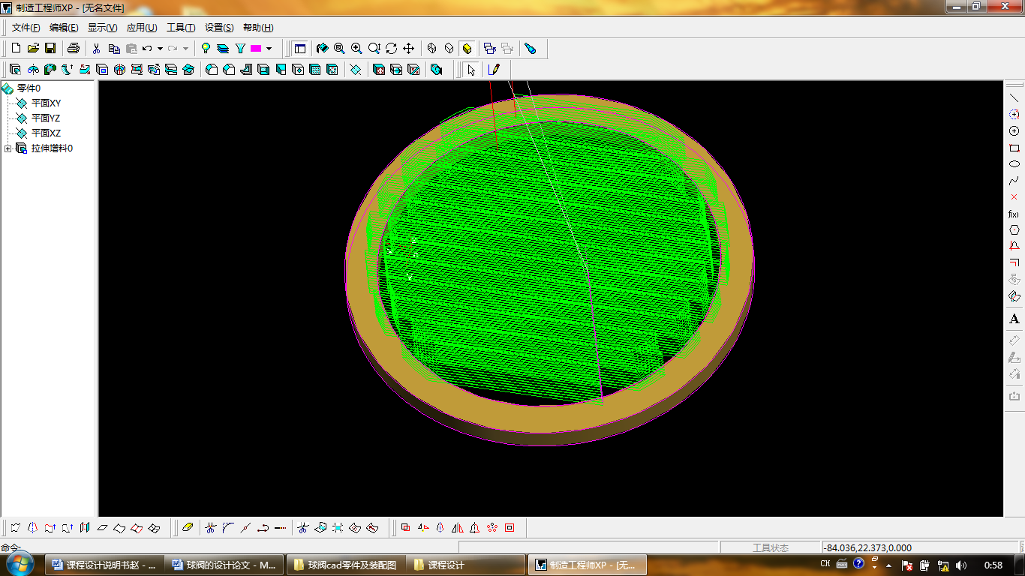
Task: Open the color dropdown arrow
Action: tap(269, 49)
